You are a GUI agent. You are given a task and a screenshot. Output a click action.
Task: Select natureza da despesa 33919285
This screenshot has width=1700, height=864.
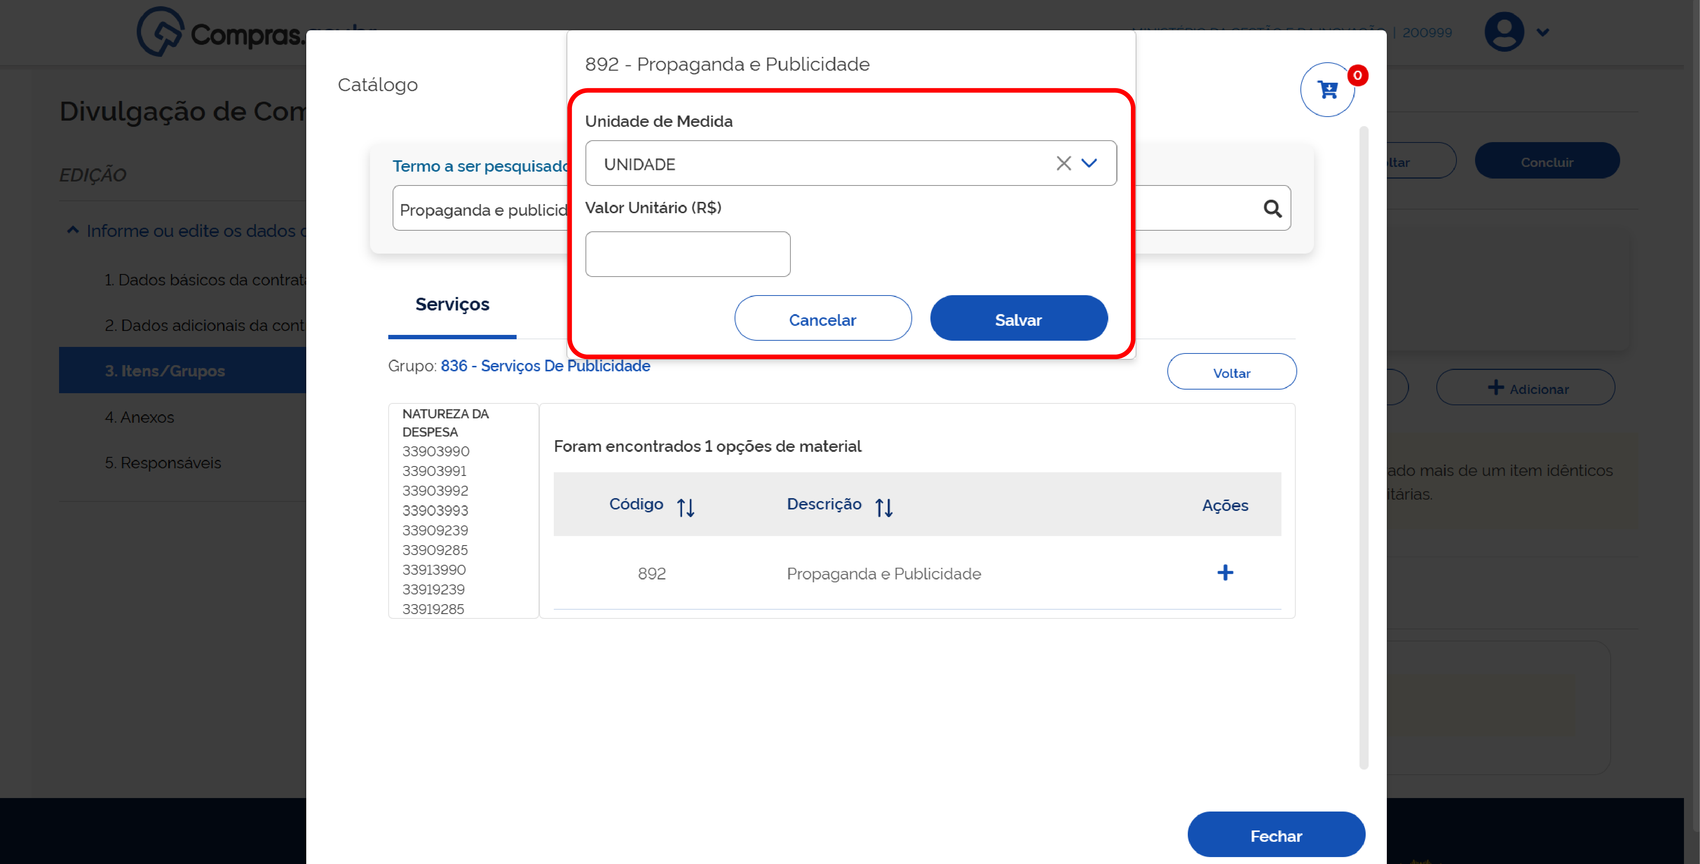[x=433, y=609]
